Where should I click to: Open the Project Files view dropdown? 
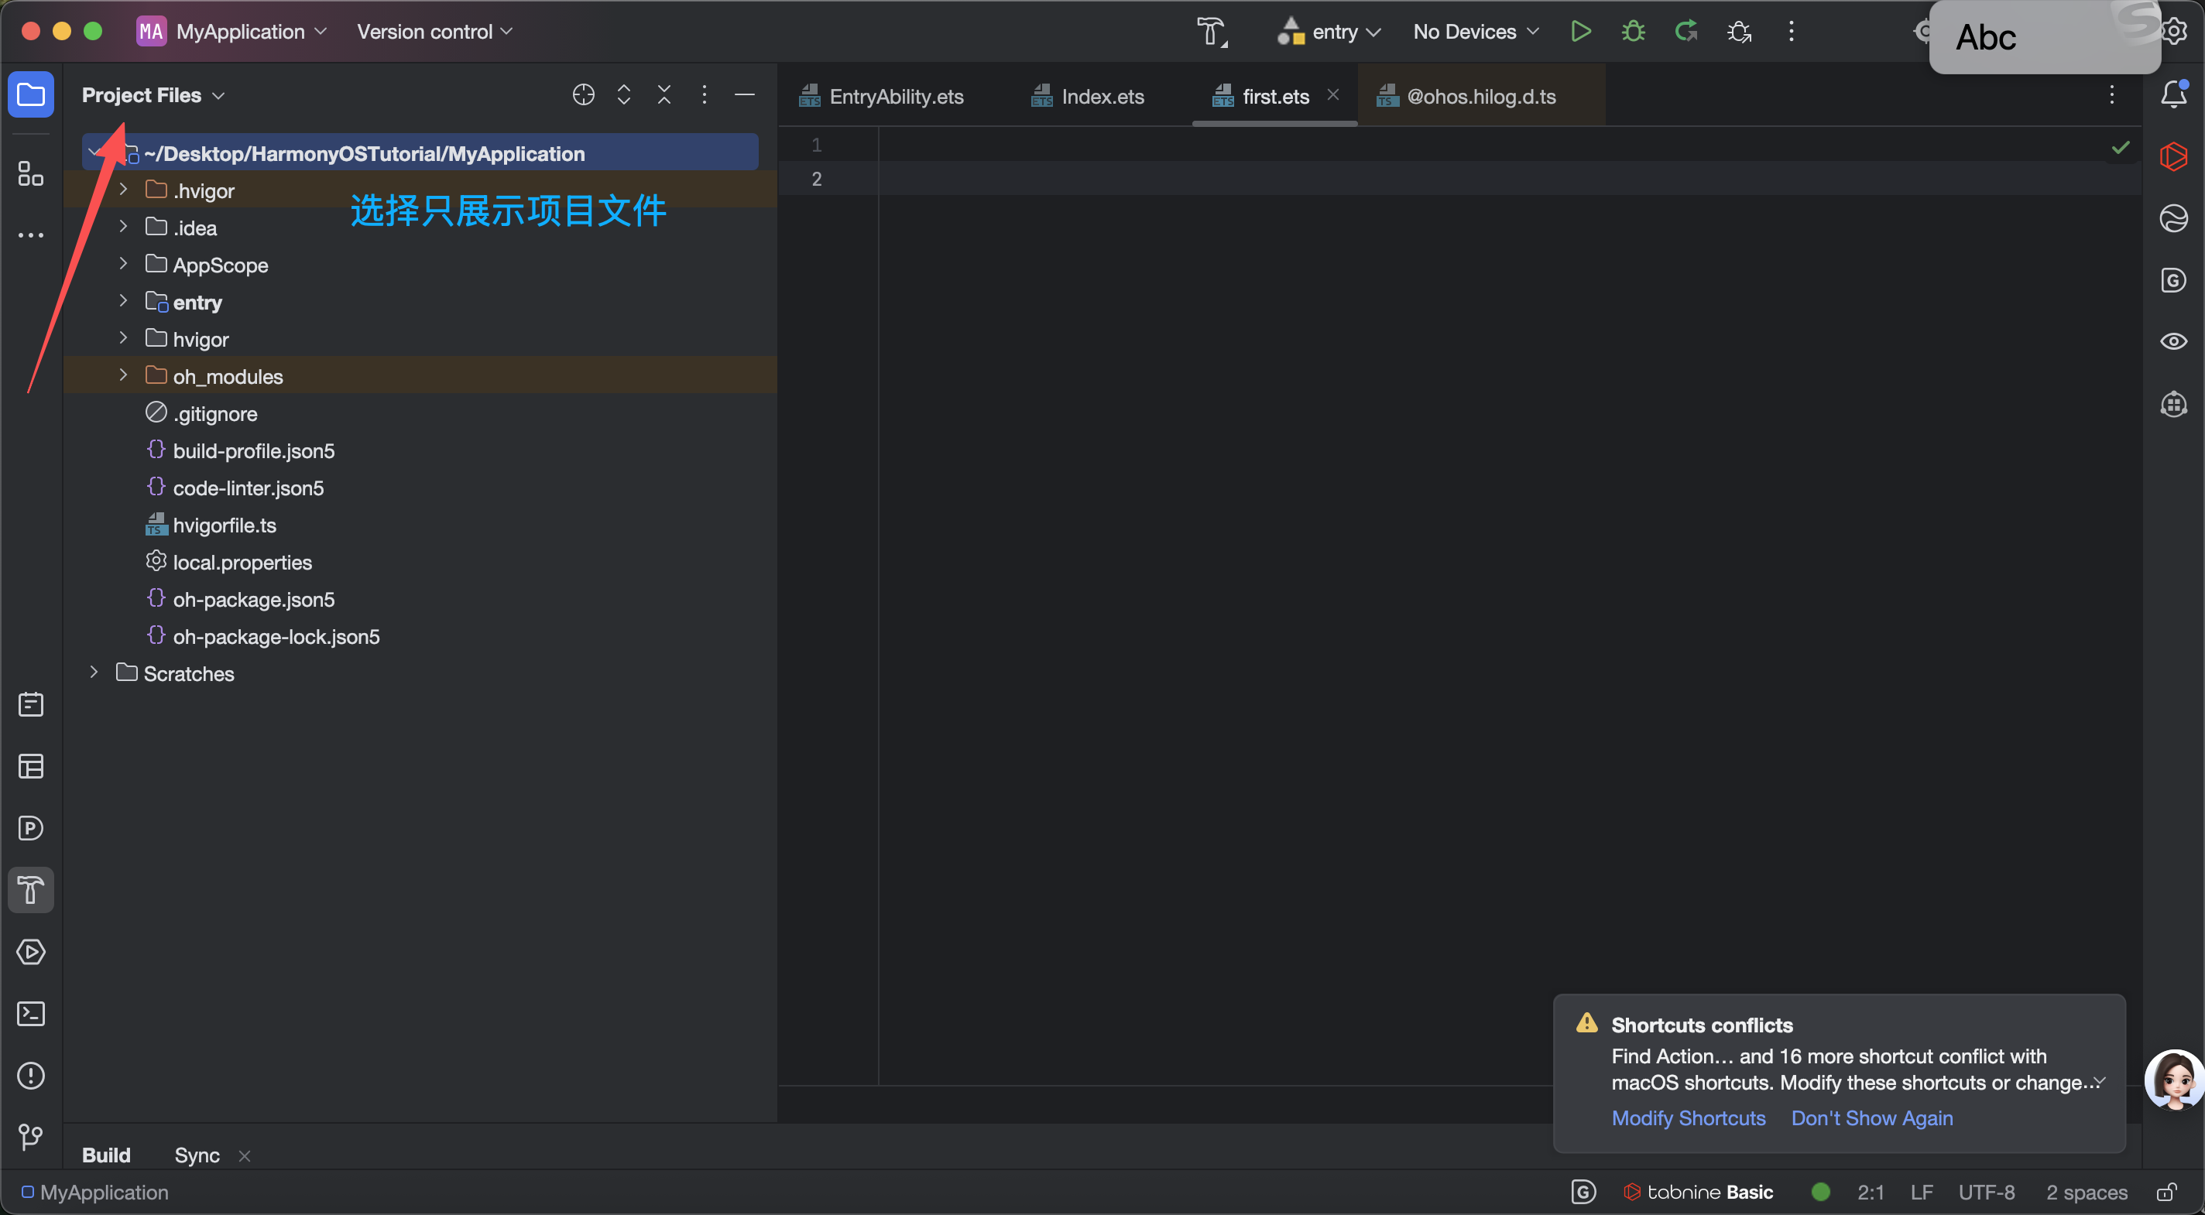pyautogui.click(x=153, y=95)
